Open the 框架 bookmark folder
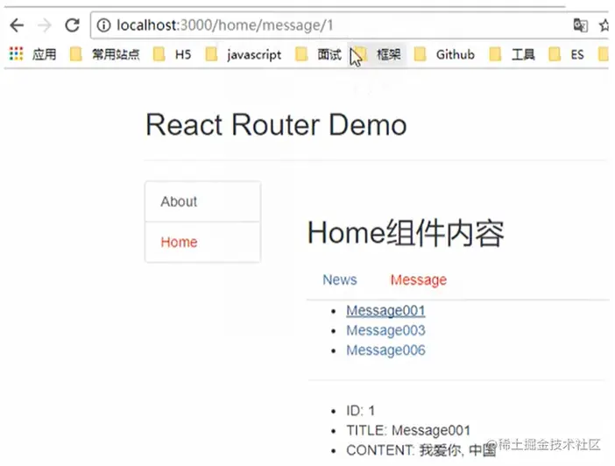Screen dimensions: 615x466 pyautogui.click(x=378, y=54)
